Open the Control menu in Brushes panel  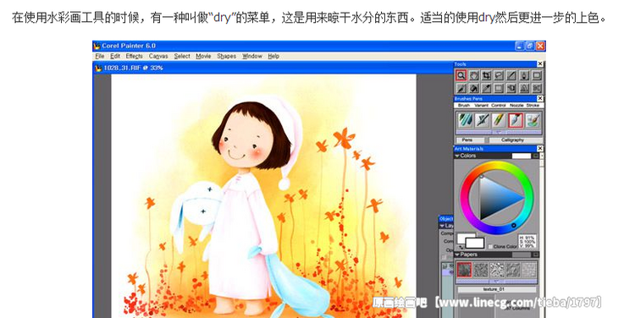click(499, 105)
